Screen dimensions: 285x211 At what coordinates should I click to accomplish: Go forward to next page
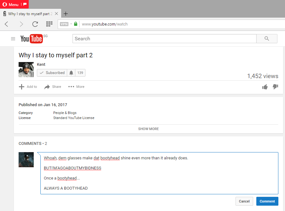[x=21, y=24]
